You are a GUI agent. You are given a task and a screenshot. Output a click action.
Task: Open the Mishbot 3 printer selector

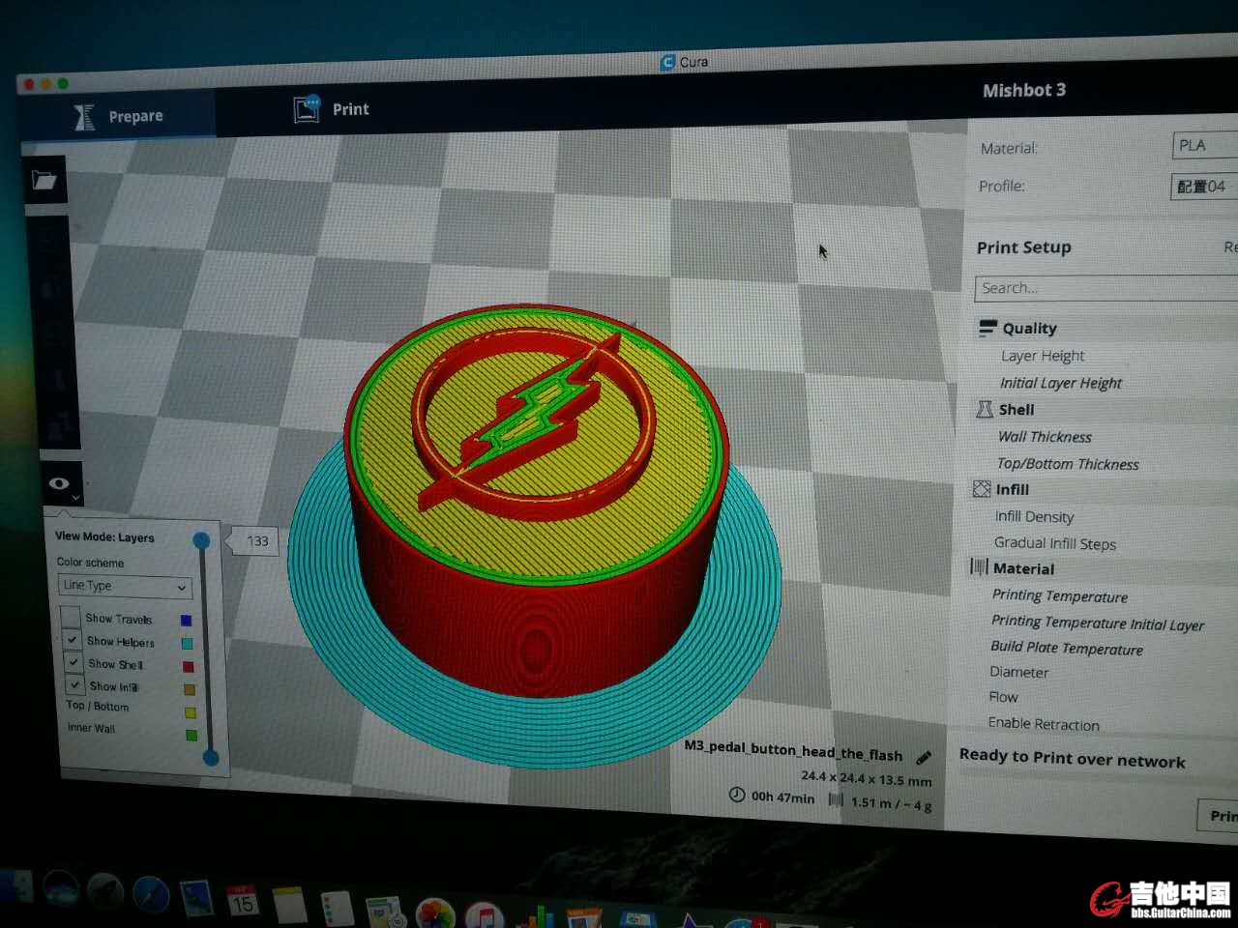[x=1023, y=90]
